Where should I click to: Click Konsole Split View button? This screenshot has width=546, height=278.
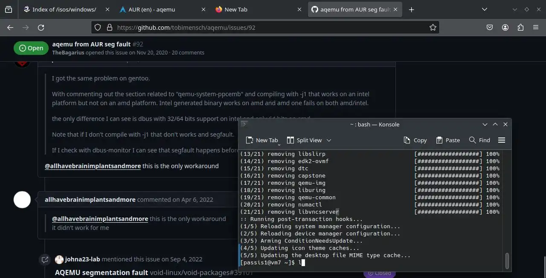[x=304, y=140]
